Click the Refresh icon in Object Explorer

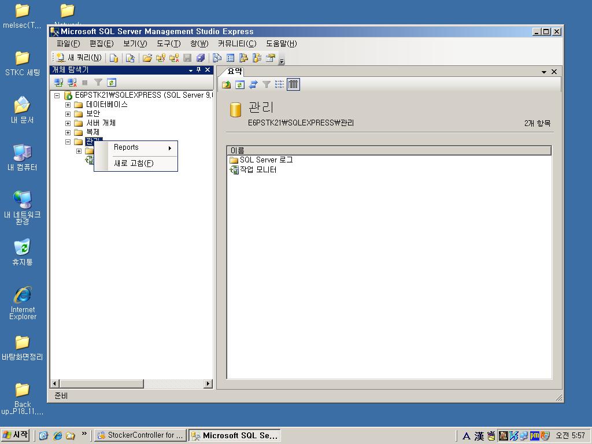point(112,82)
